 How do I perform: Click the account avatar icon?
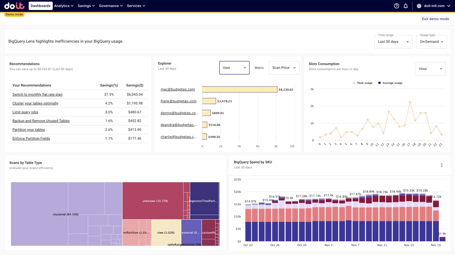(419, 6)
